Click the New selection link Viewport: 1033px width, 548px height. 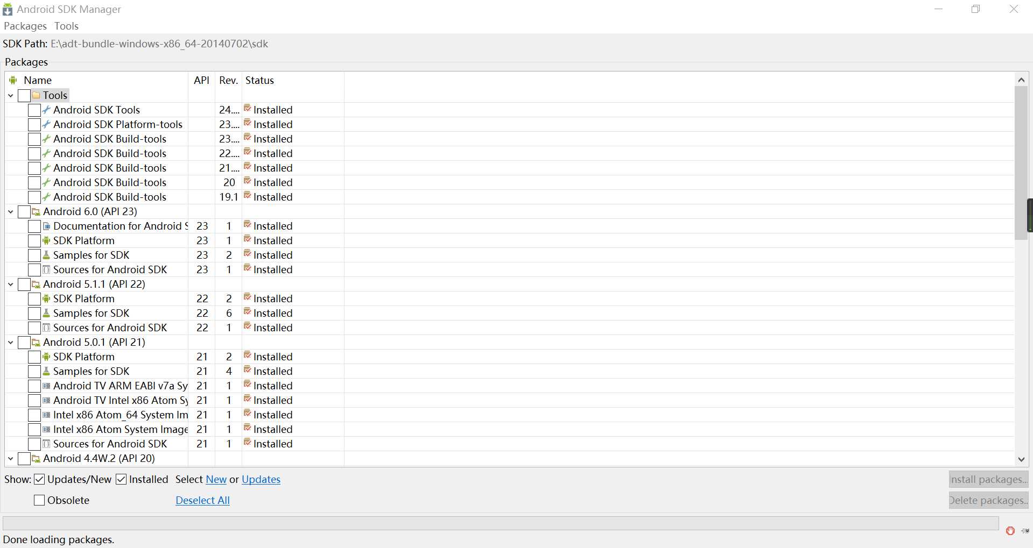coord(216,479)
